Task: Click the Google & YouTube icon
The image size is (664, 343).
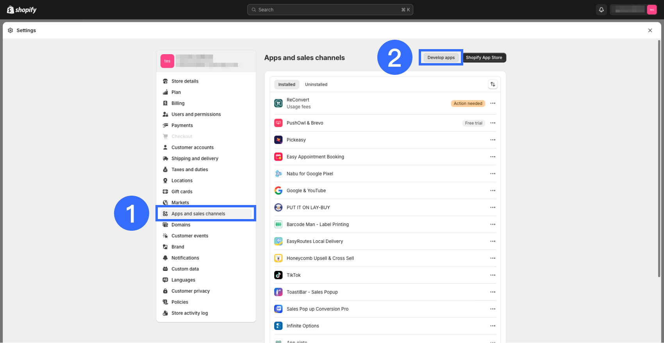Action: point(278,191)
